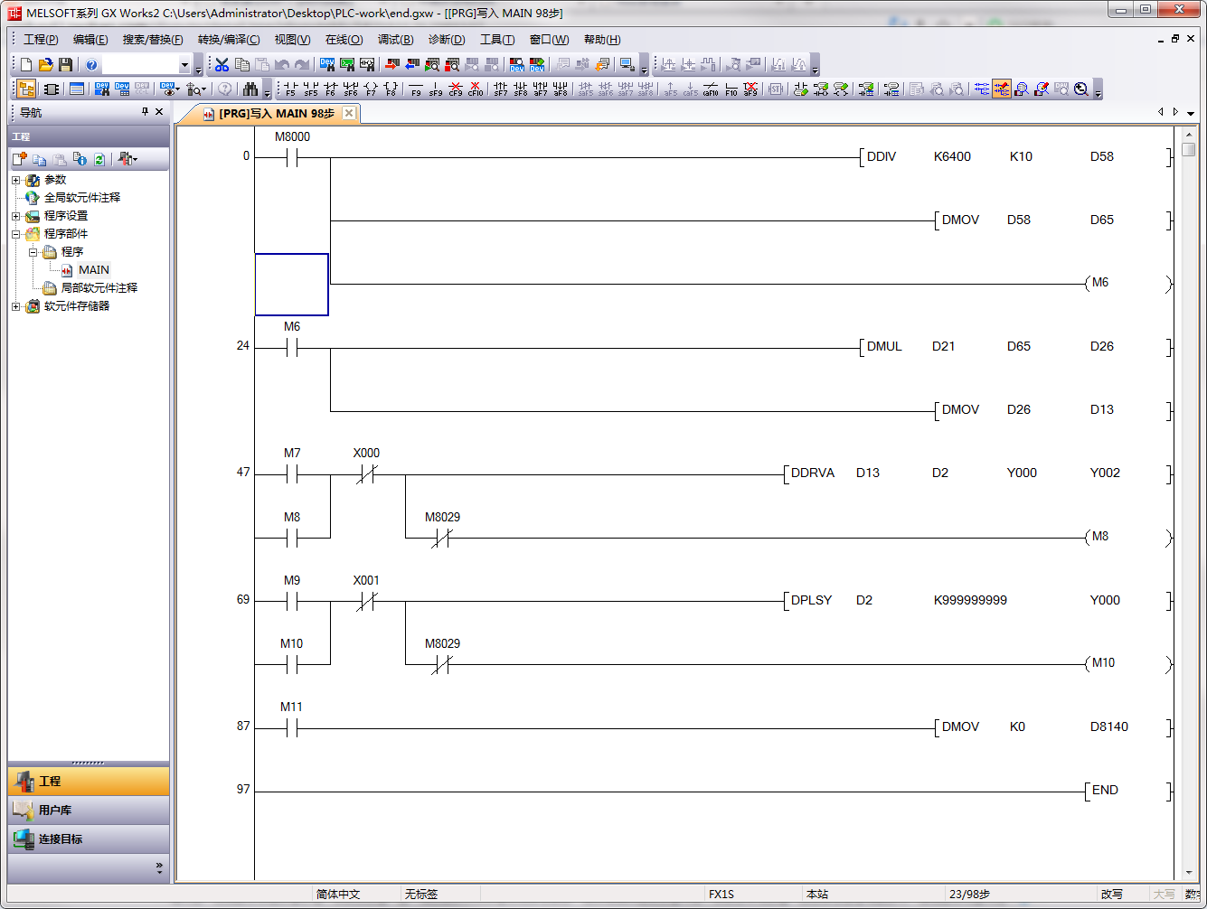The width and height of the screenshot is (1207, 909).
Task: Click the vertical scrollbar up arrow
Action: (x=1189, y=134)
